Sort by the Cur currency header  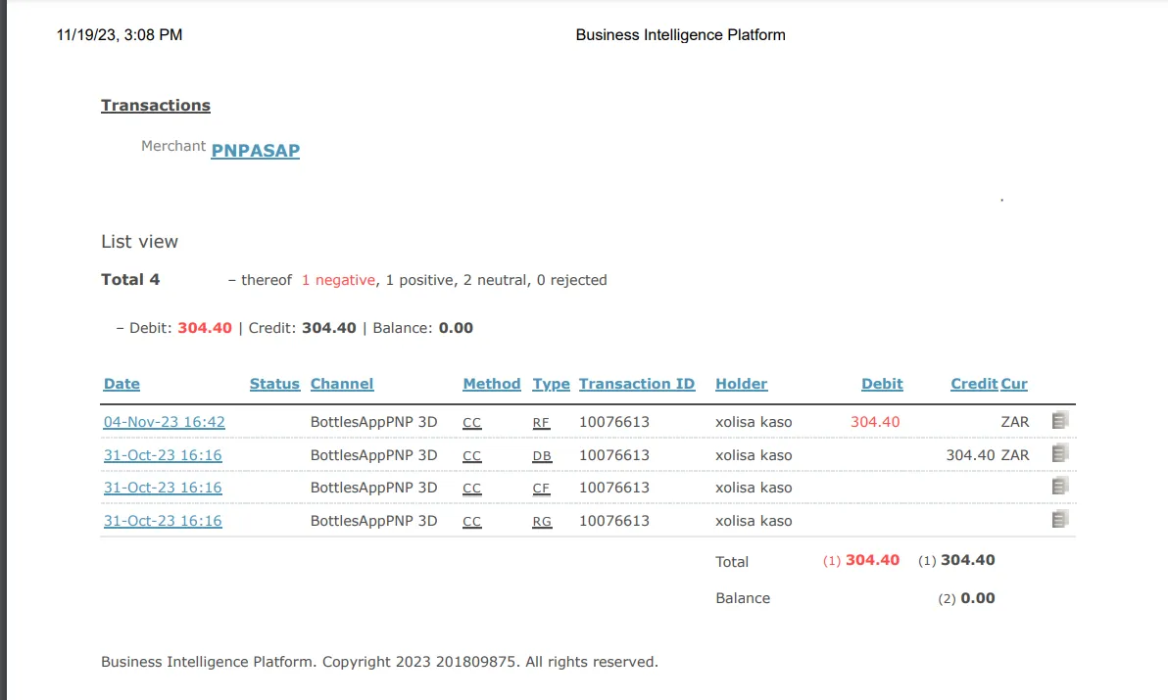tap(1014, 384)
